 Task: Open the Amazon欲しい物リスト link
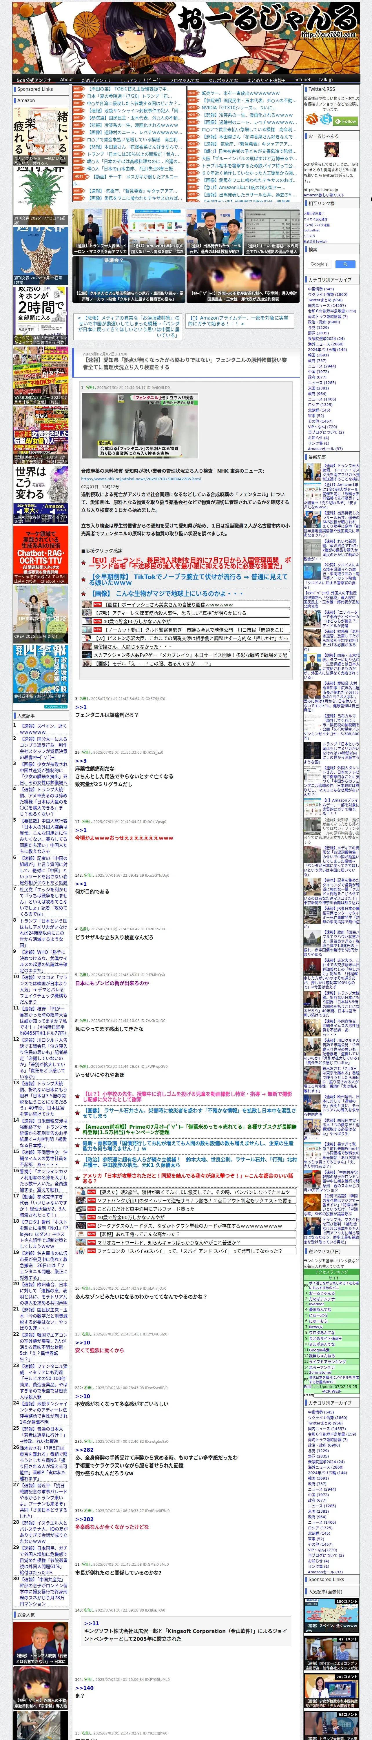[324, 195]
